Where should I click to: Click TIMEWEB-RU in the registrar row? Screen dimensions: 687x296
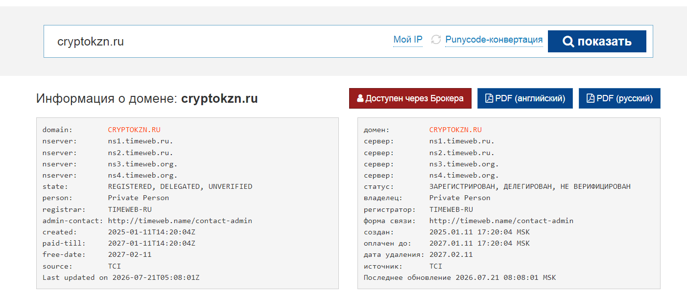point(130,209)
